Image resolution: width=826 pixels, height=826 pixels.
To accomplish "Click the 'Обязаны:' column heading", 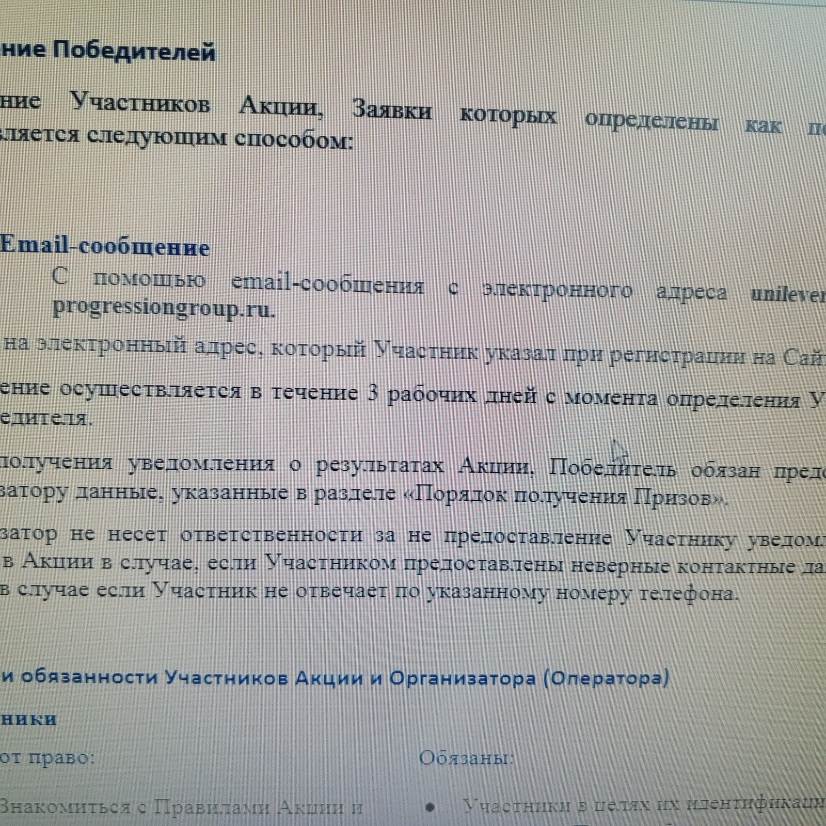I will click(x=466, y=758).
